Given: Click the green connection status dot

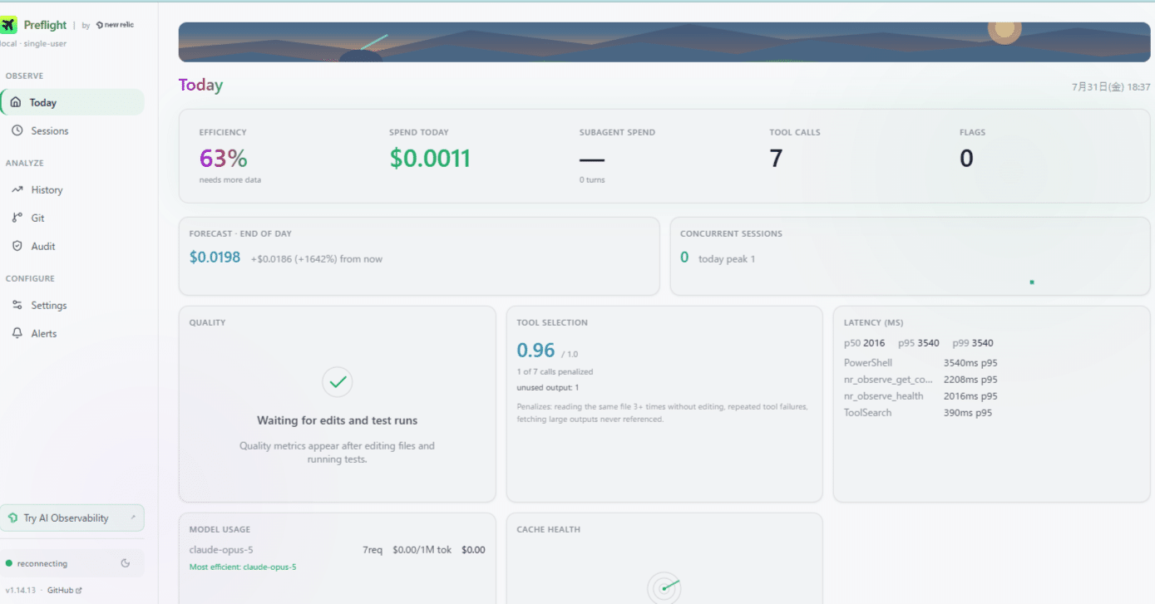Looking at the screenshot, I should point(9,563).
